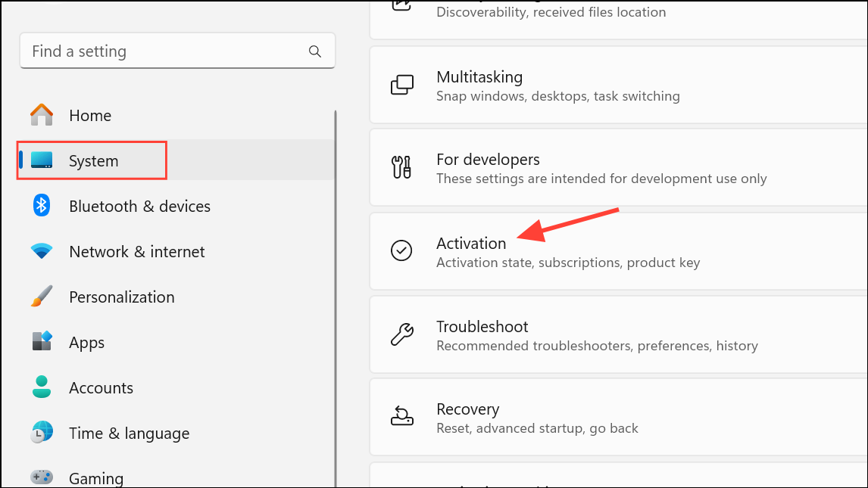This screenshot has height=488, width=868.
Task: Open Multitasking settings
Action: pyautogui.click(x=479, y=77)
